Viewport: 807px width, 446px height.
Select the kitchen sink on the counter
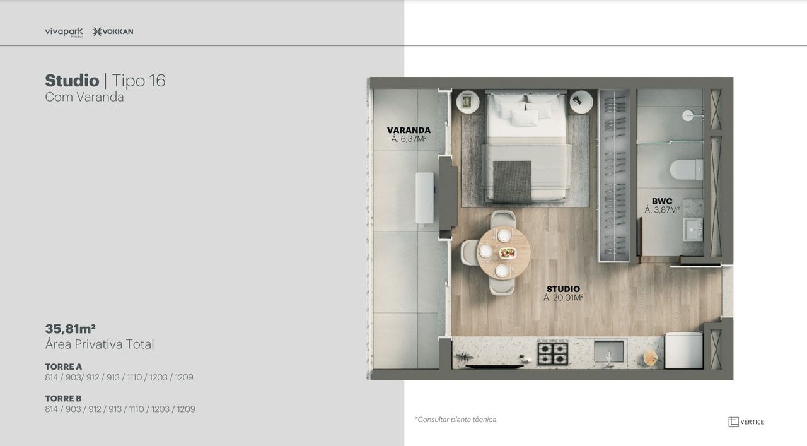608,352
